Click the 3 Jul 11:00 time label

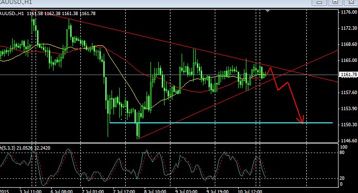31,191
